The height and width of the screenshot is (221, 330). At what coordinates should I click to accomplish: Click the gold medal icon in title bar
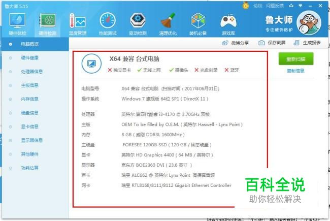[x=246, y=5]
